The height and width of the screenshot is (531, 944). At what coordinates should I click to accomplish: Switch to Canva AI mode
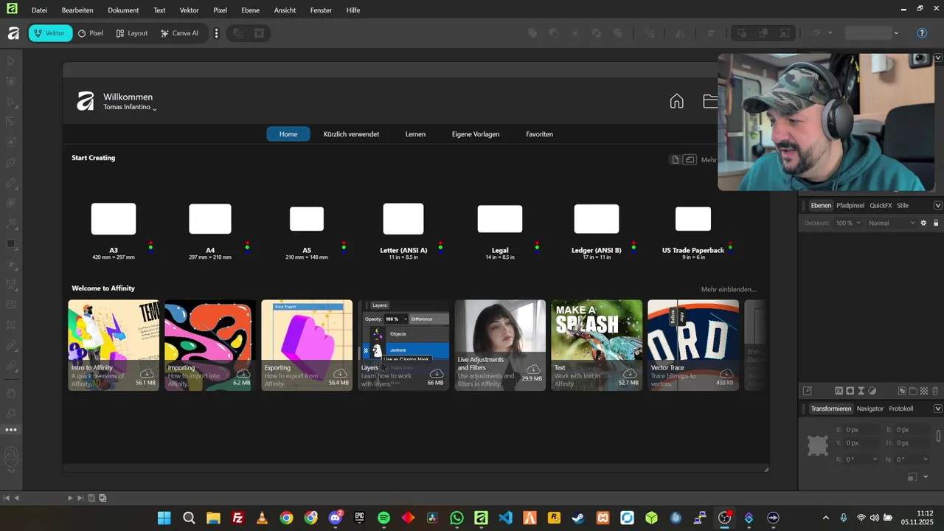(179, 33)
